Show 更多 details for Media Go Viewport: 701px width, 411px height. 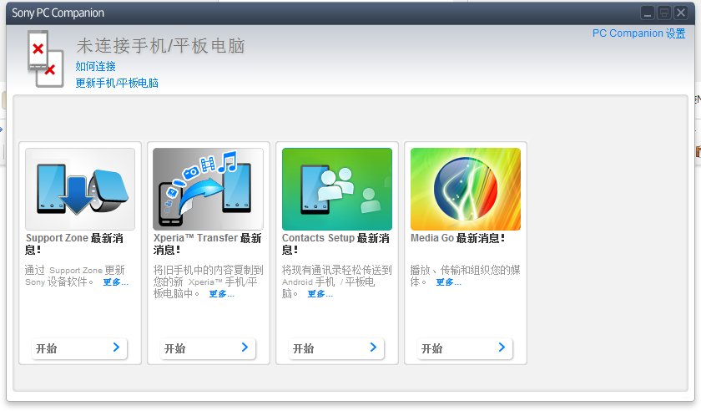448,282
